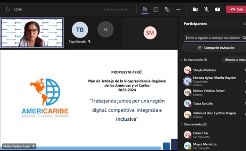Click the MR avatar in participants list
The image size is (246, 151).
tap(188, 92)
